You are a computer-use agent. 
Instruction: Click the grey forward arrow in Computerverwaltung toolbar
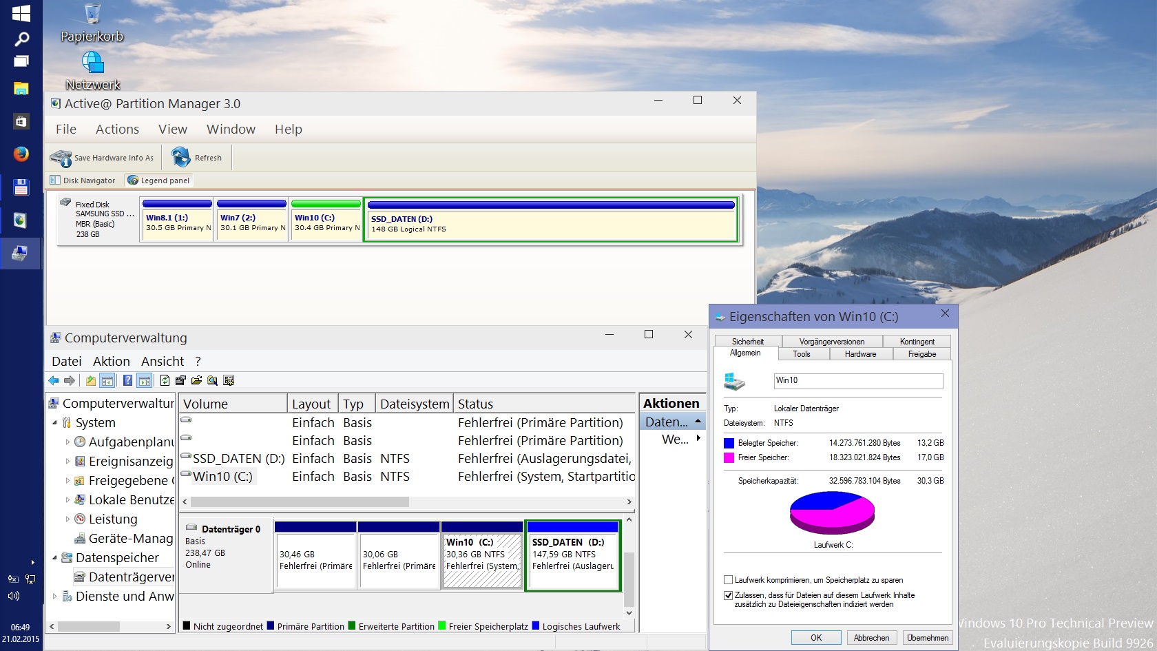click(70, 380)
